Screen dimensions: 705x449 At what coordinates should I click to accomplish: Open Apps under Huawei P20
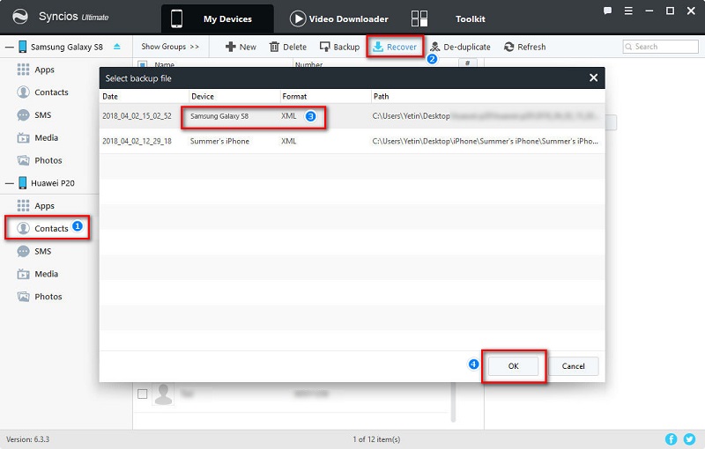coord(35,206)
